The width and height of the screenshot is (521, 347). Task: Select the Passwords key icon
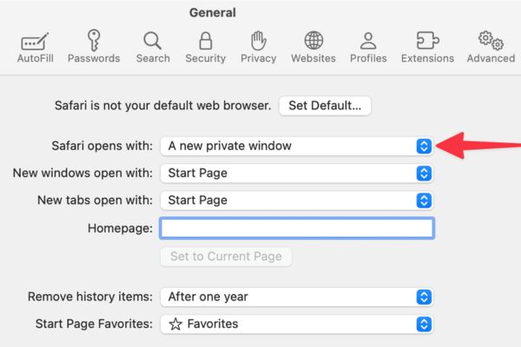point(93,40)
